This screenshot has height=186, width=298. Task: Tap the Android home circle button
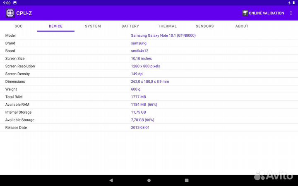point(149,180)
